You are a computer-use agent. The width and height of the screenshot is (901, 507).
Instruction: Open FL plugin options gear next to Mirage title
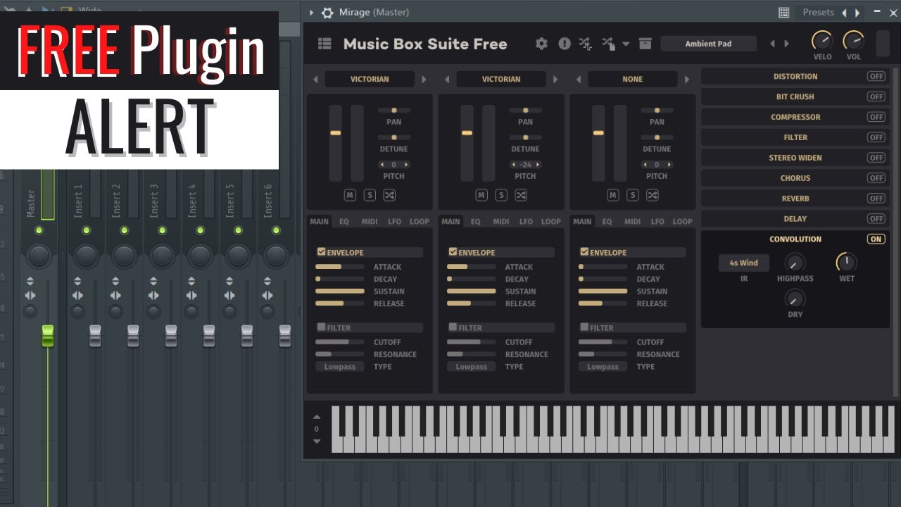327,13
